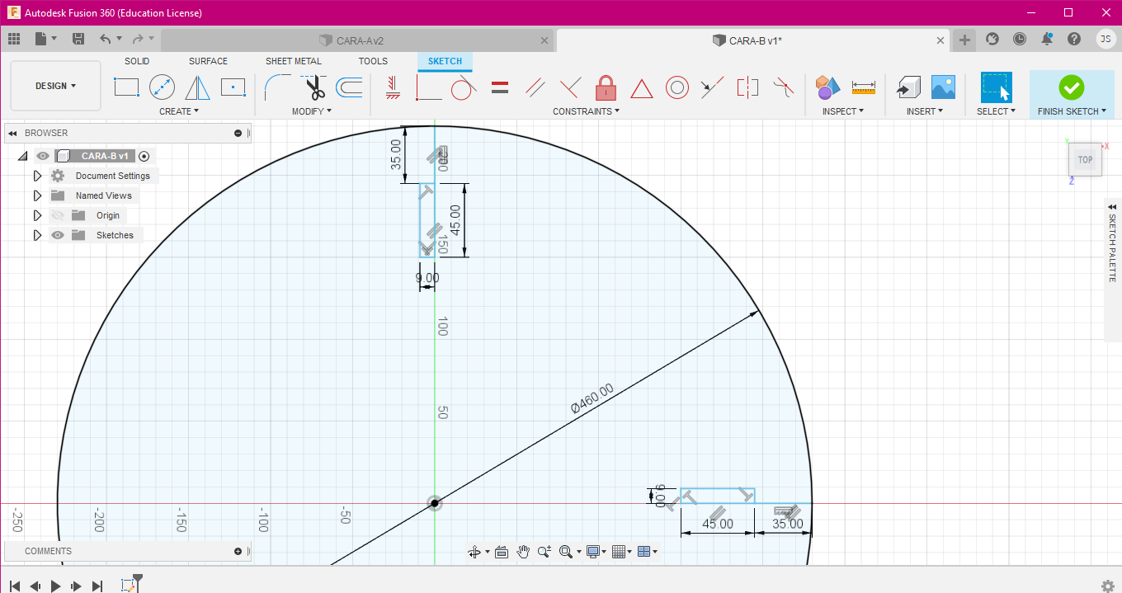Expand the Document Settings node
This screenshot has height=593, width=1122.
point(37,176)
